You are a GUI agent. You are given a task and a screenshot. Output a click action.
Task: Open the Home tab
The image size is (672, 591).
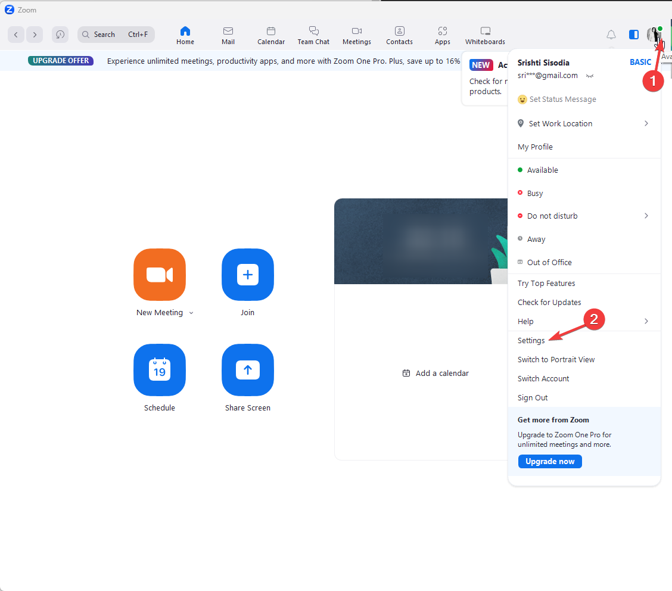[x=185, y=36]
